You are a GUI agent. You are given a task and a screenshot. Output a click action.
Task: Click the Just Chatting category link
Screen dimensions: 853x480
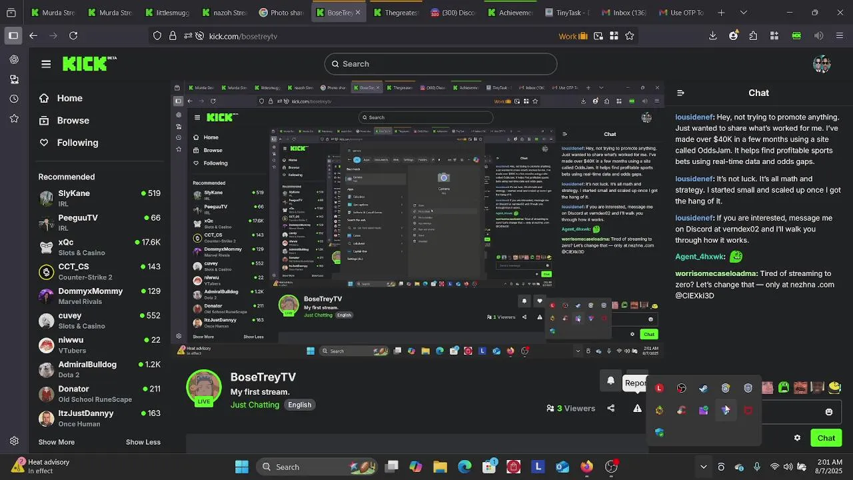(x=255, y=405)
